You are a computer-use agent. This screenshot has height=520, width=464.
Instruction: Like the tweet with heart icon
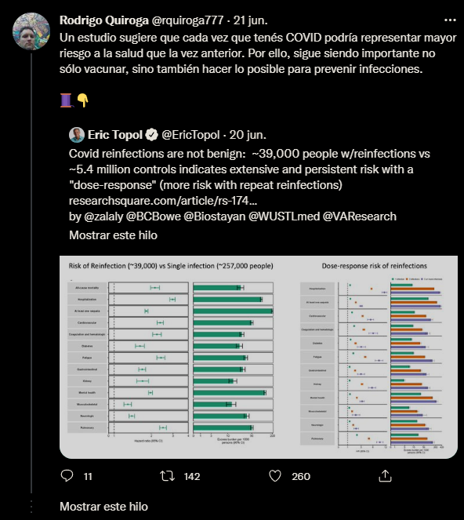[x=275, y=476]
